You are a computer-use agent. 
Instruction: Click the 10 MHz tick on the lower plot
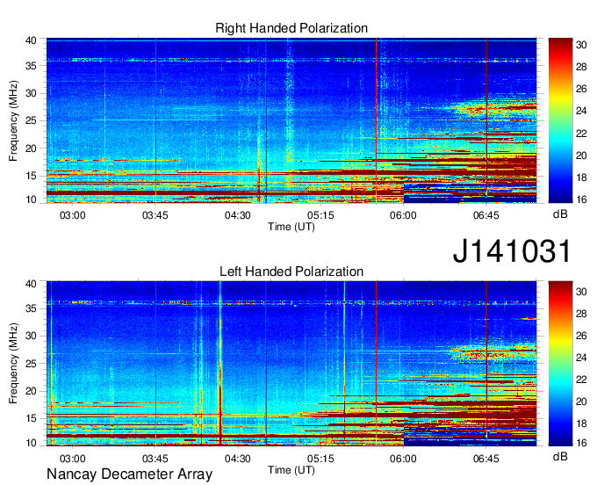click(x=31, y=443)
